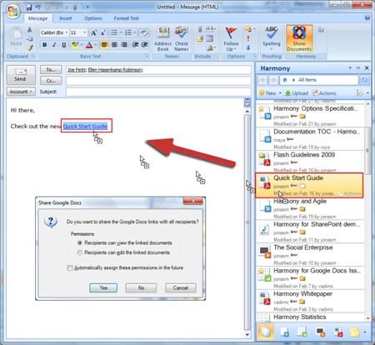Screen dimensions: 375x345
Task: Switch to the Options ribbon tab
Action: (93, 18)
